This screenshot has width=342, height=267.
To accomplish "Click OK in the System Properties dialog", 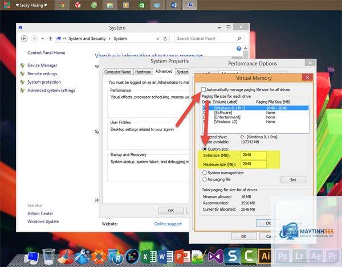I will [x=171, y=211].
